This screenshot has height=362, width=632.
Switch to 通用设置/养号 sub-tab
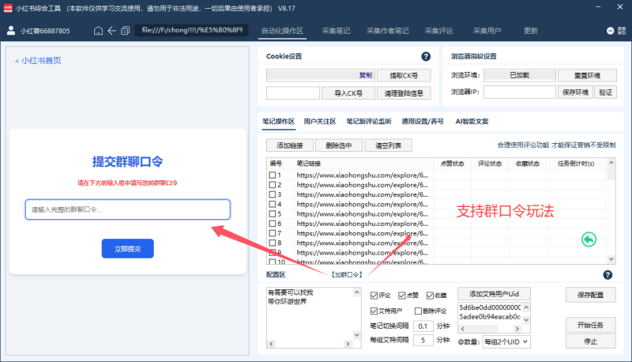[x=423, y=122]
